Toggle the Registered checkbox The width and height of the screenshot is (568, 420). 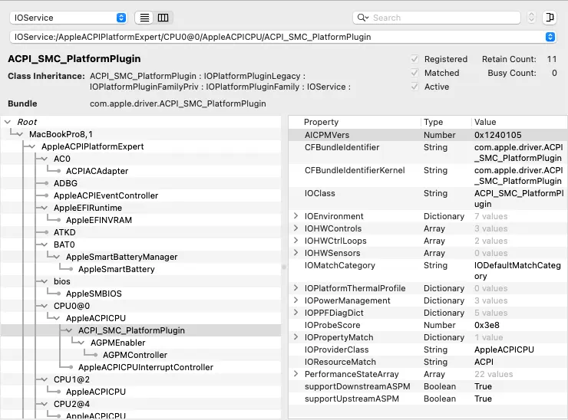(414, 59)
